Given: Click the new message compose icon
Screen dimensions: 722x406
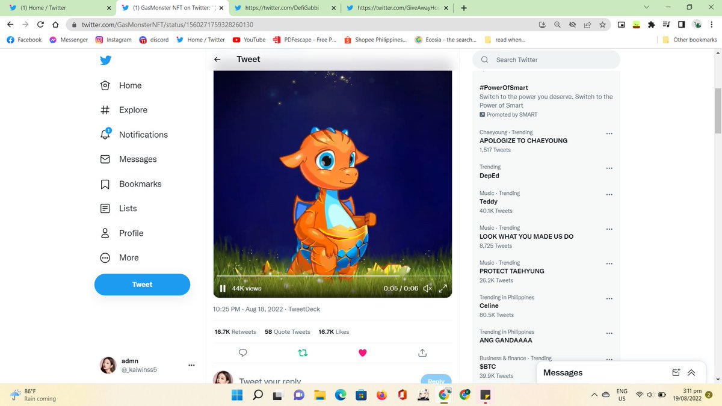Looking at the screenshot, I should 676,372.
